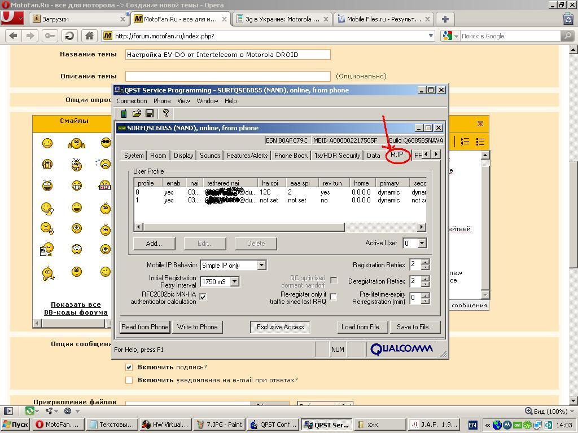
Task: Click the Write to Phone button
Action: pos(197,327)
